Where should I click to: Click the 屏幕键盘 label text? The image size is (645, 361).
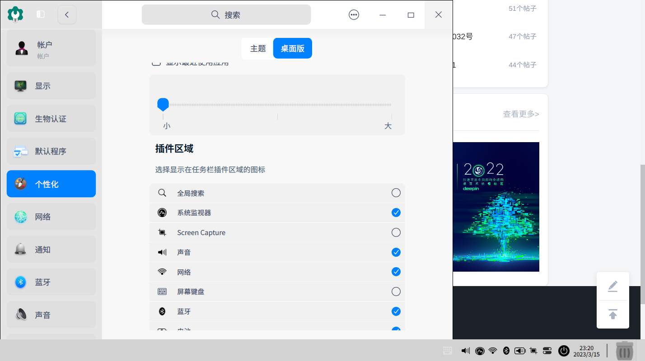point(191,292)
